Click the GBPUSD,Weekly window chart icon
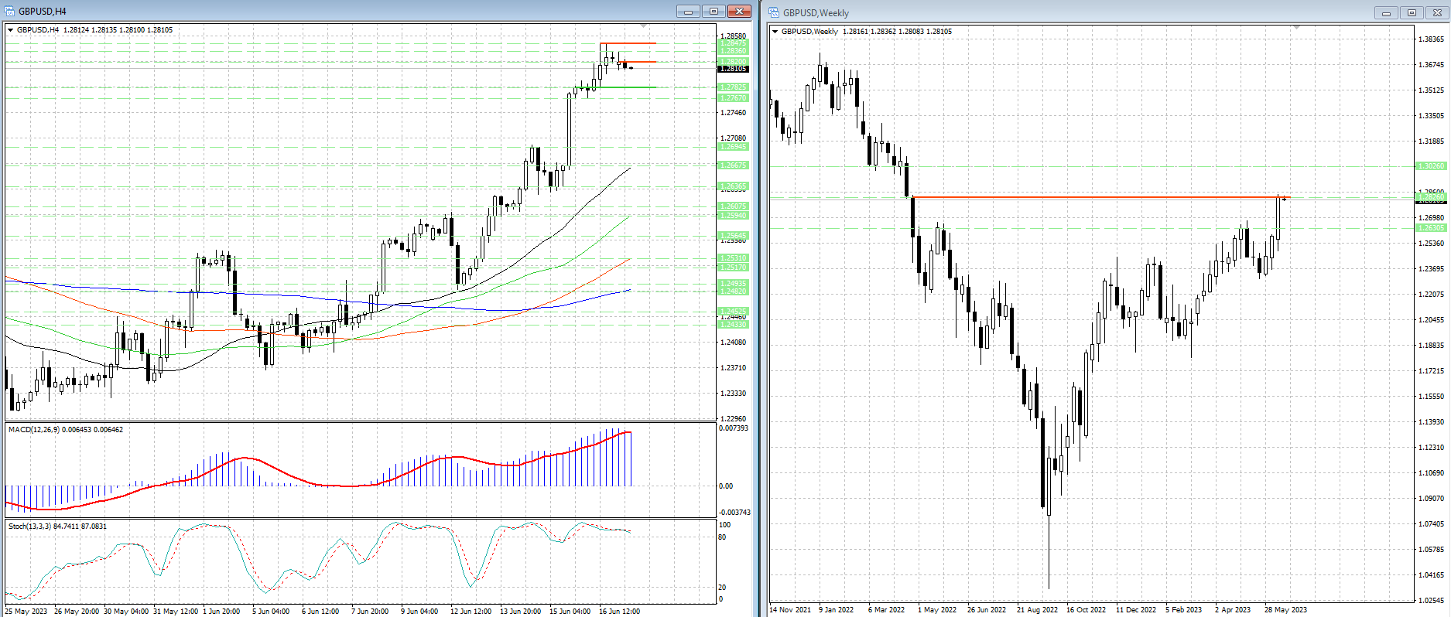 coord(774,13)
